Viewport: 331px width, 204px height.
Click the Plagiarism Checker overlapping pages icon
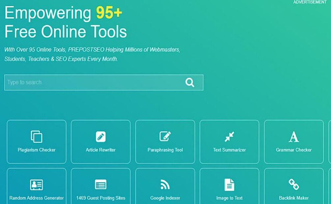pyautogui.click(x=37, y=137)
